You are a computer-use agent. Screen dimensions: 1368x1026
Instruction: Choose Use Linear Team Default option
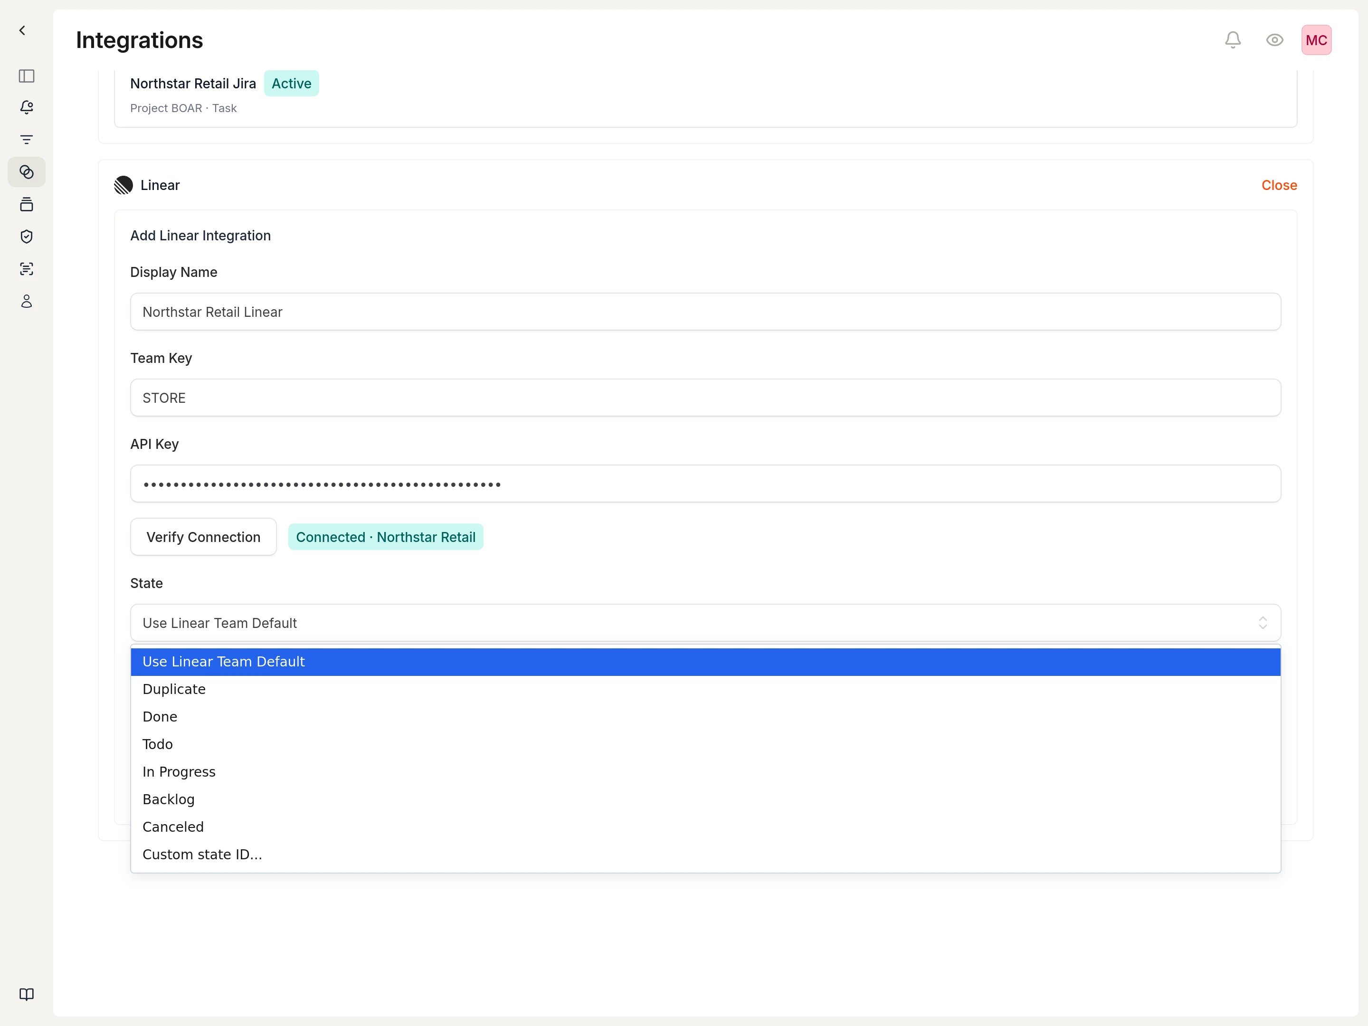pyautogui.click(x=705, y=662)
